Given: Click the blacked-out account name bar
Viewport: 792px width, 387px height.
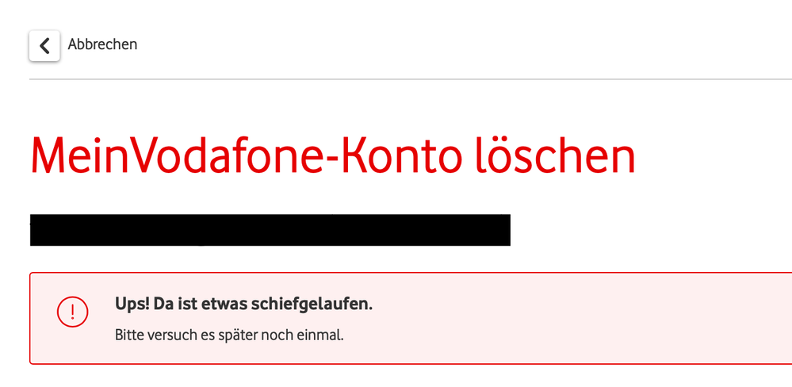Looking at the screenshot, I should coord(270,230).
